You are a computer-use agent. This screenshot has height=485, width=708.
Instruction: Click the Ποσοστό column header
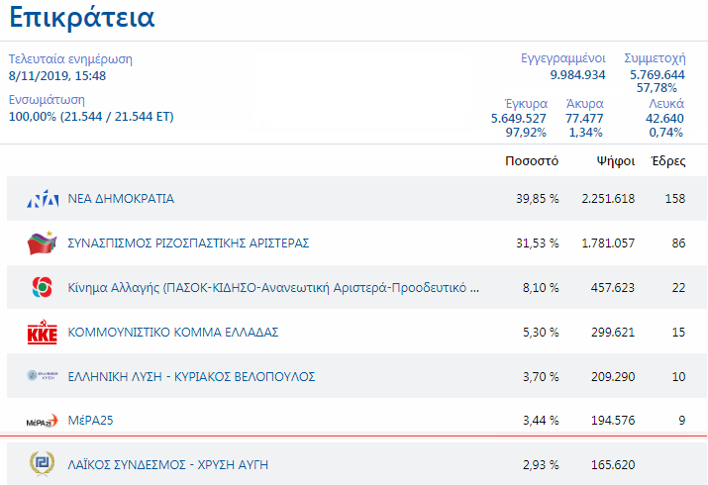click(x=532, y=161)
